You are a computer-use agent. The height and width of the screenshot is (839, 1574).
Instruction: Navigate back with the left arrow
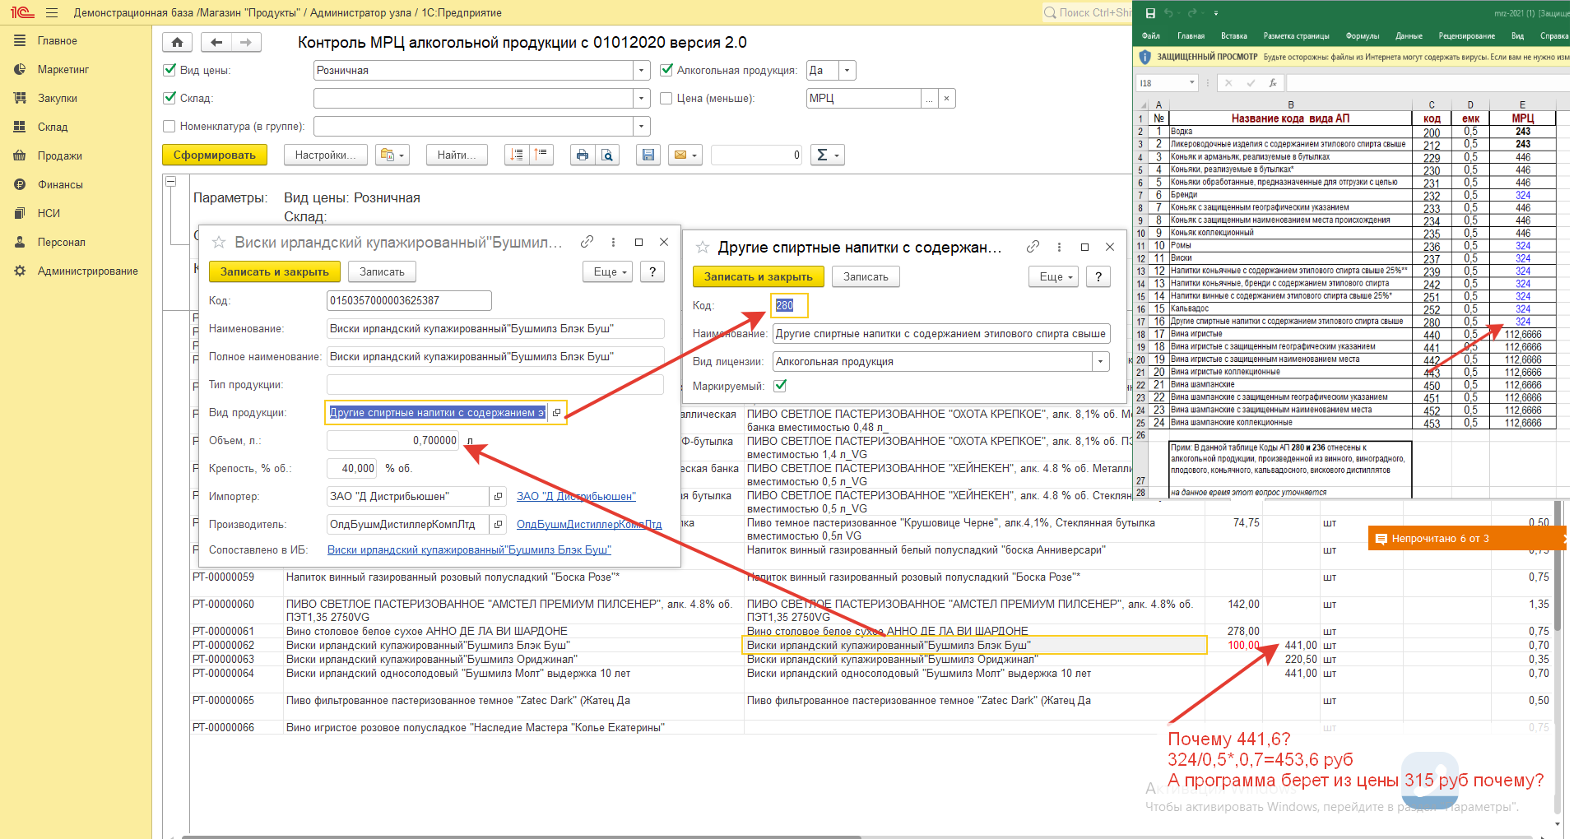click(x=216, y=42)
